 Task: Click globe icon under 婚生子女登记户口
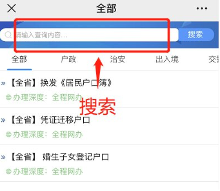pos(8,171)
